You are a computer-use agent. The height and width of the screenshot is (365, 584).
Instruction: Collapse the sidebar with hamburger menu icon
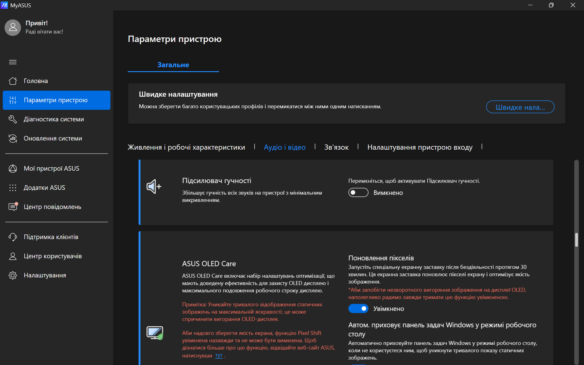coord(13,62)
